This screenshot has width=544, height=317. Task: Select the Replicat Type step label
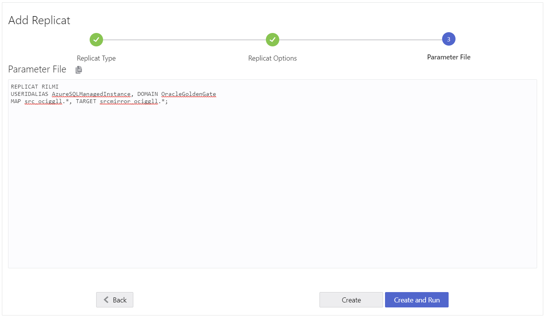[x=96, y=58]
